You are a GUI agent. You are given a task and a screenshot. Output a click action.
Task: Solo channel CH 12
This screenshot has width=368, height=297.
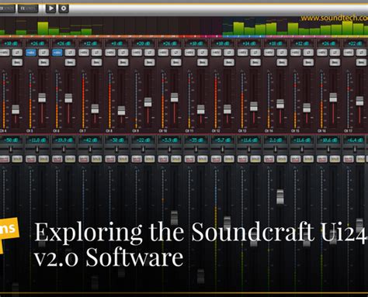[x=229, y=159]
